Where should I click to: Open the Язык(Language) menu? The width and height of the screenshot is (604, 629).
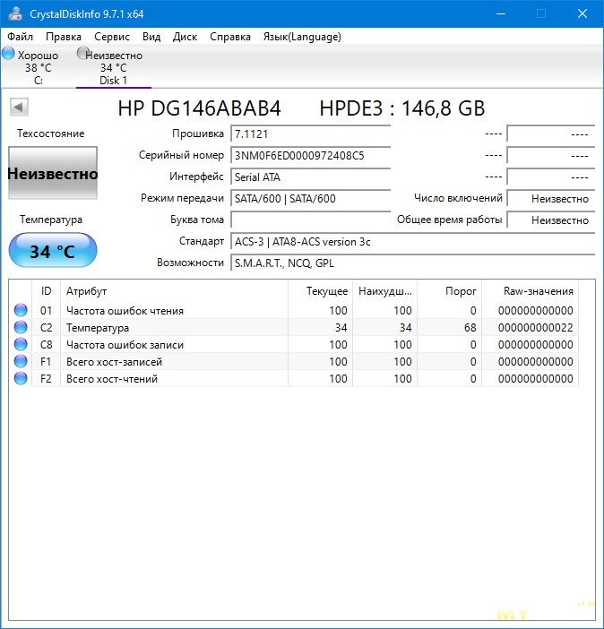[x=302, y=37]
